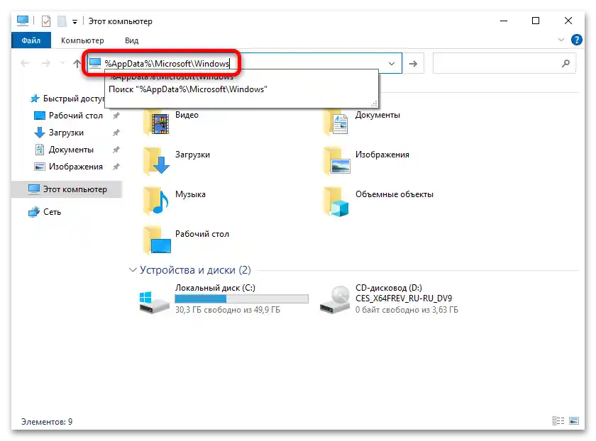Select the CD-дисковод (D:) drive icon

334,299
